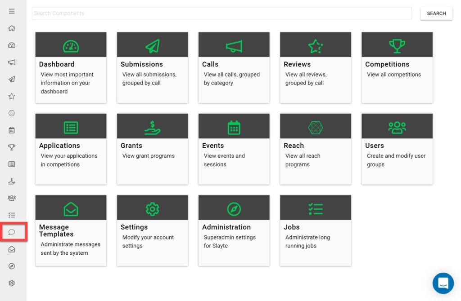This screenshot has height=301, width=461.
Task: Open Settings from sidebar gear icon
Action: 12,283
